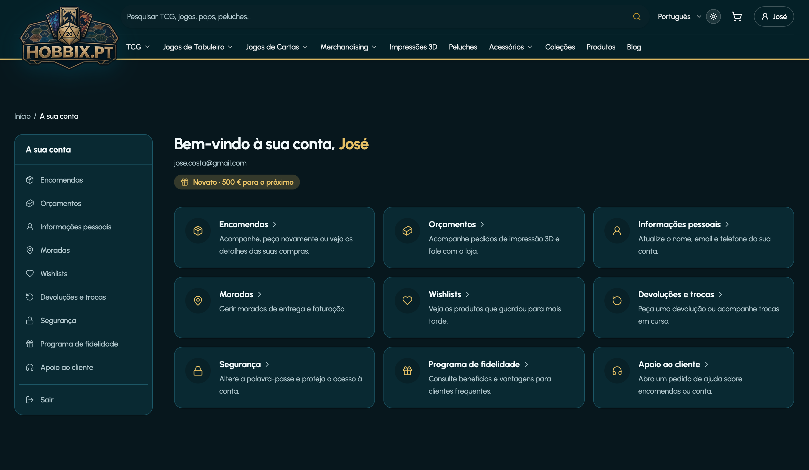Go to Impressões 3D menu item
809x470 pixels.
[413, 47]
